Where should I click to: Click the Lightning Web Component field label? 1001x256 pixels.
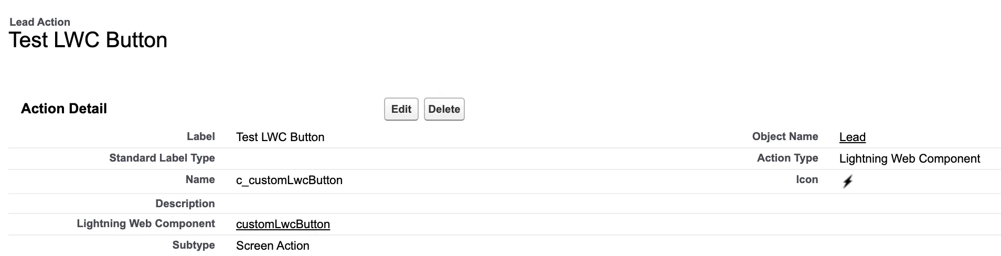(146, 224)
